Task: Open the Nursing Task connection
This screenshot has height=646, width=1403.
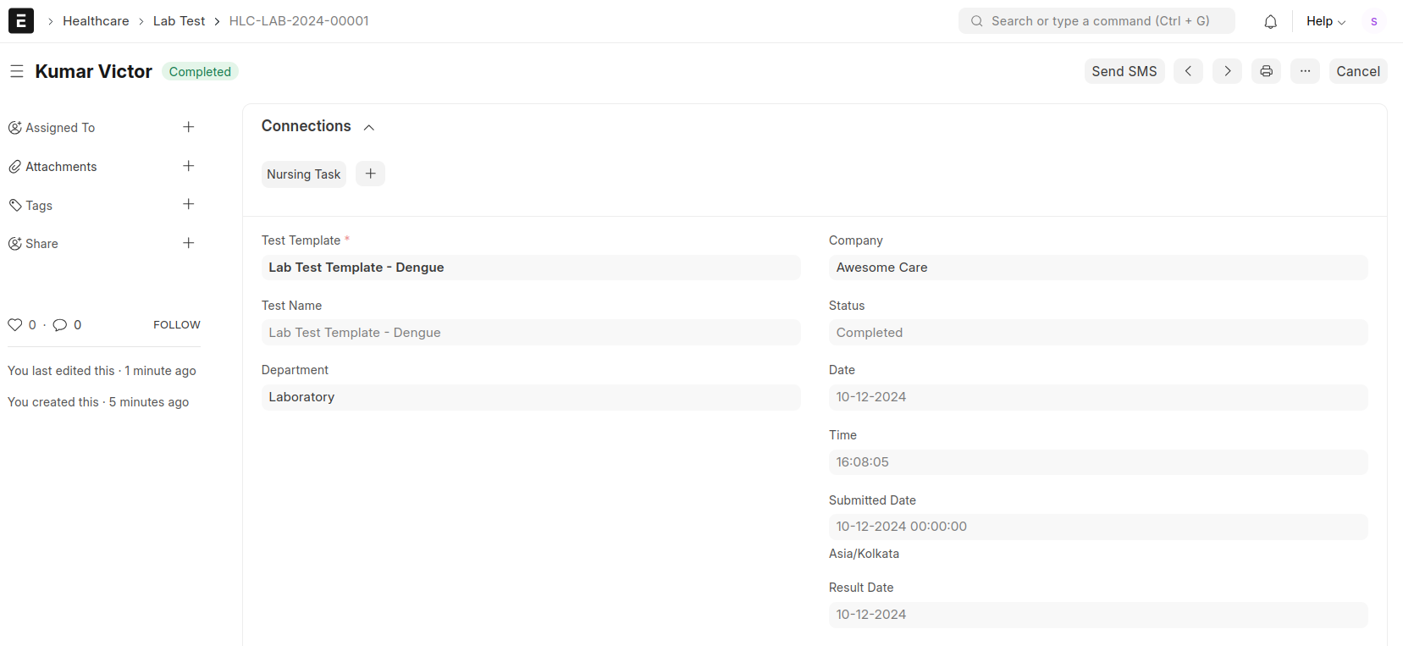Action: click(304, 174)
